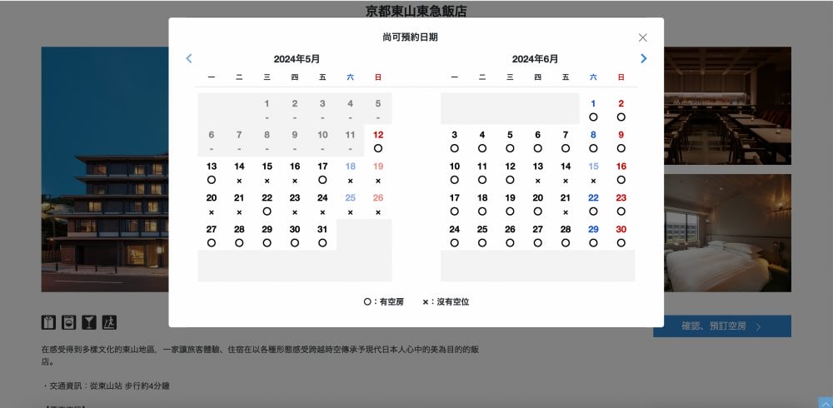833x408 pixels.
Task: Choose May 29 date cell
Action: point(267,235)
